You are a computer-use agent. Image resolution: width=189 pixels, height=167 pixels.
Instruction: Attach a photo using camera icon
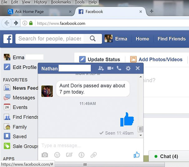(45, 155)
